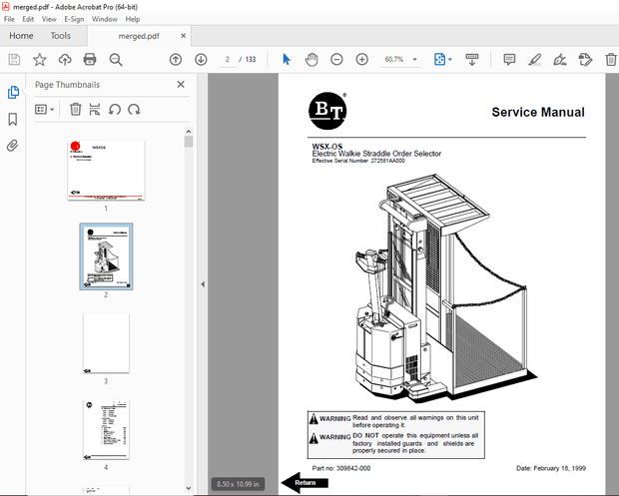
Task: Open the Bookmarks panel icon
Action: 13,119
